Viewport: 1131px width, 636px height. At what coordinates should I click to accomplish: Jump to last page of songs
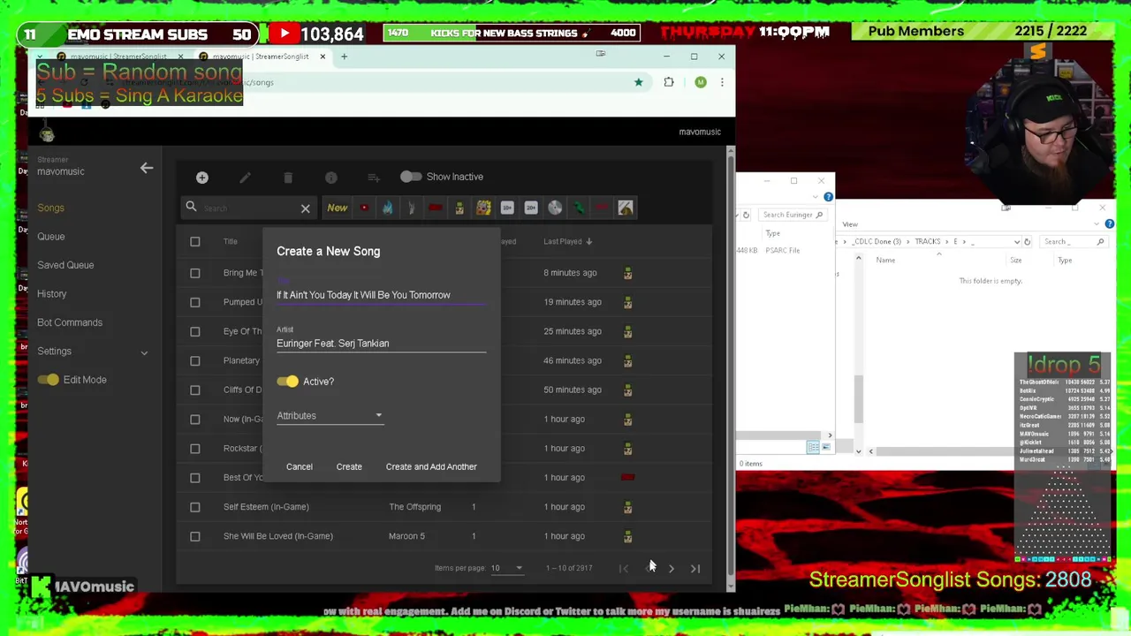695,569
